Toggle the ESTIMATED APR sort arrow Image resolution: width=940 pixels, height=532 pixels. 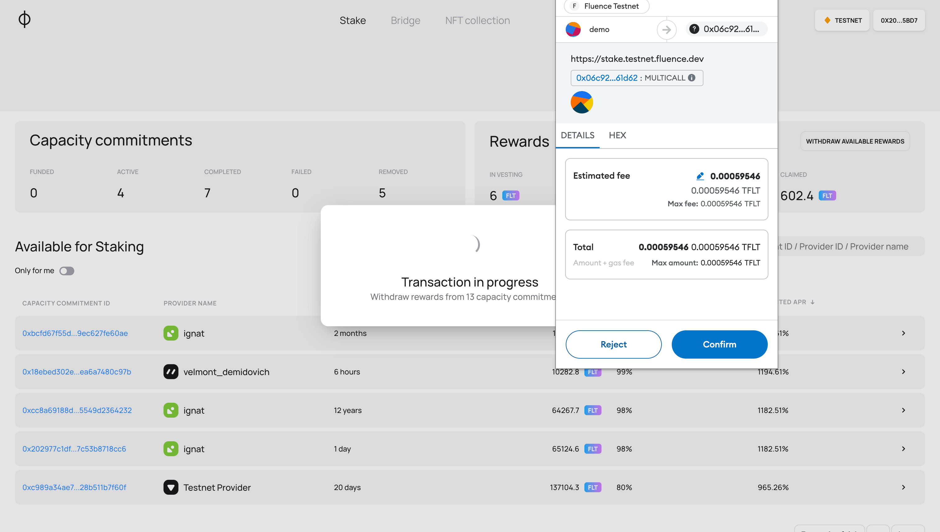point(813,302)
